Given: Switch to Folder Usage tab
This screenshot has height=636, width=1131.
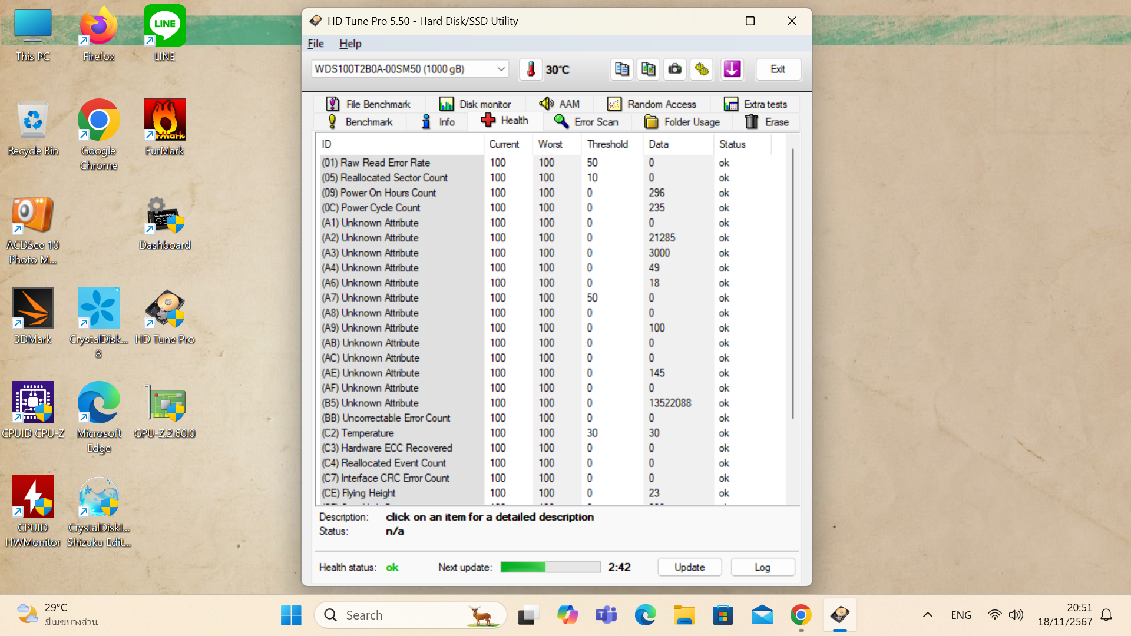Looking at the screenshot, I should 682,122.
